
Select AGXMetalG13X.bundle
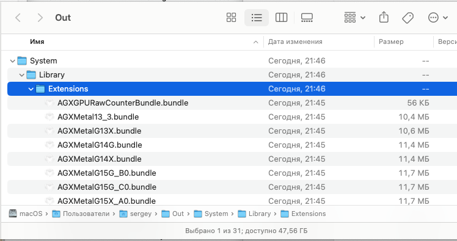click(100, 131)
